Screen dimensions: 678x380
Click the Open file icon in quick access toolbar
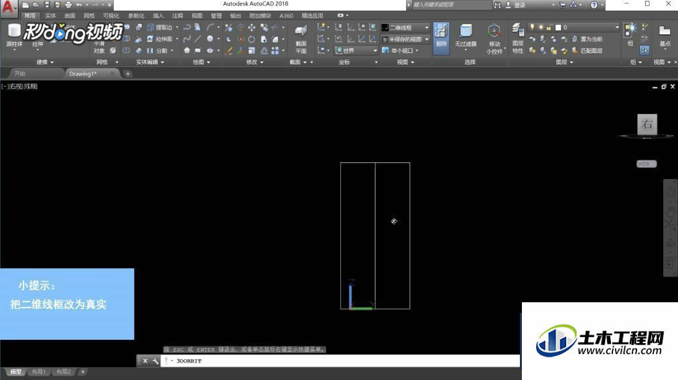point(36,5)
